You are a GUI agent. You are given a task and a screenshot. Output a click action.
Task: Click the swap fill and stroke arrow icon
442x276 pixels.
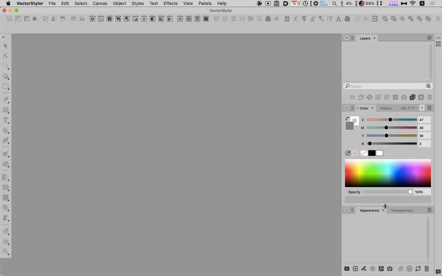pos(347,119)
